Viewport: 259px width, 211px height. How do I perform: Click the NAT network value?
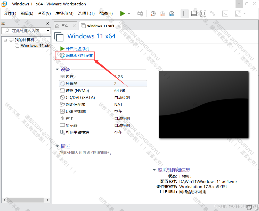pyautogui.click(x=118, y=104)
